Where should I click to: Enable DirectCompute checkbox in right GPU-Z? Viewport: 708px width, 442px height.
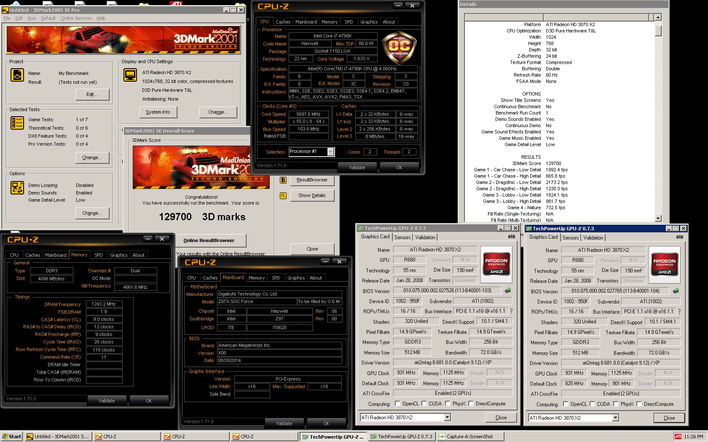[x=639, y=404]
